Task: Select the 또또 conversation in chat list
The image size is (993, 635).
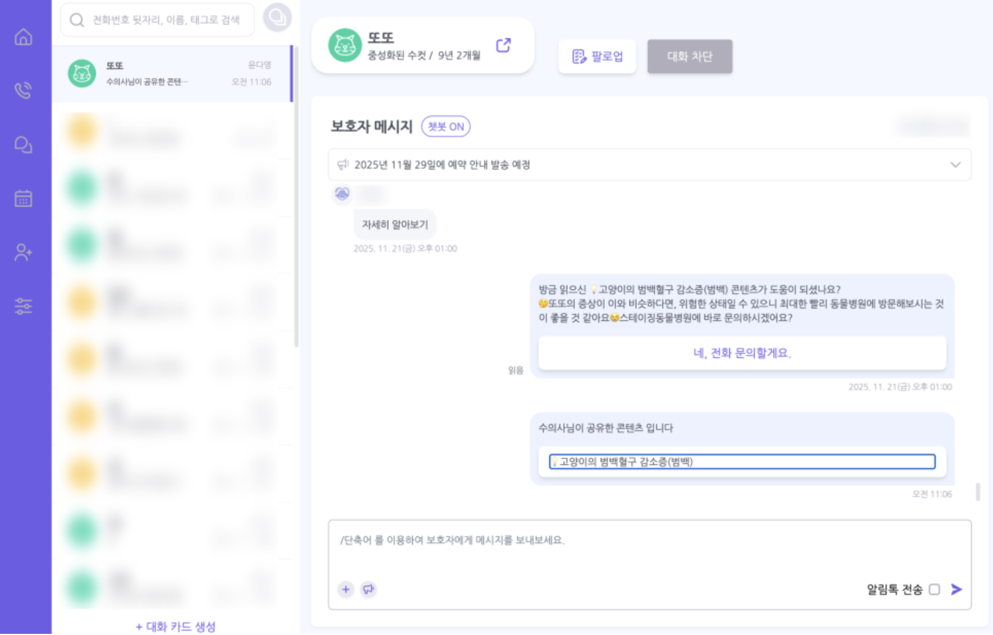Action: pos(171,74)
